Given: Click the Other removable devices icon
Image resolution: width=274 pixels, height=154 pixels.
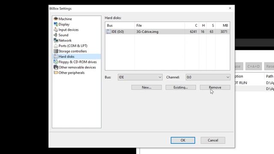Looking at the screenshot, I should pos(56,67).
